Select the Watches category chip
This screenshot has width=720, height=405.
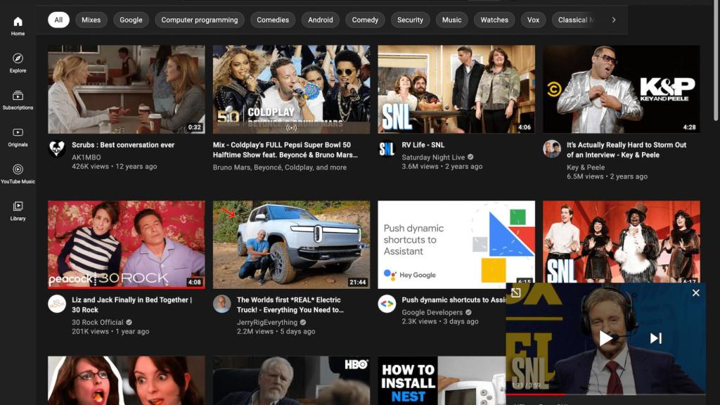tap(494, 20)
